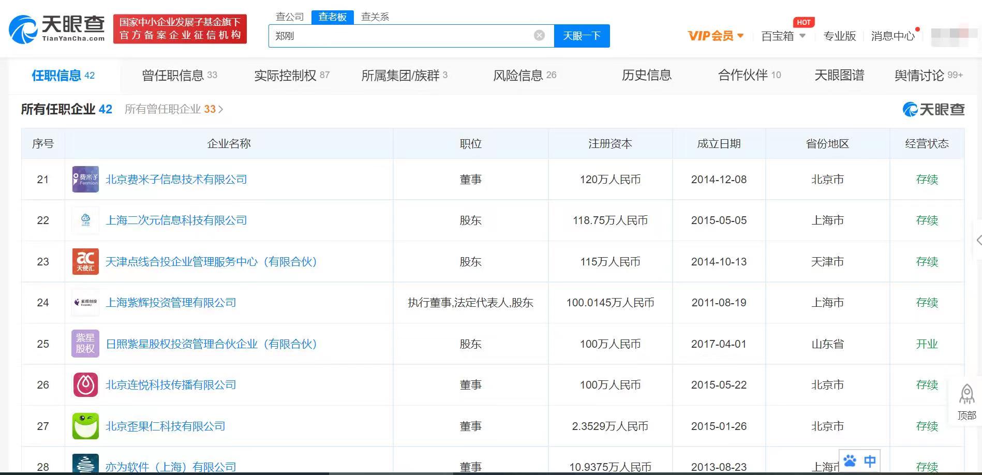982x475 pixels.
Task: Open the 曾任职信息 33 tab
Action: point(180,76)
